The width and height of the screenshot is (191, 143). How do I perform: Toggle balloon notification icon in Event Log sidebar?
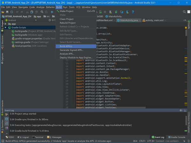click(7, 119)
